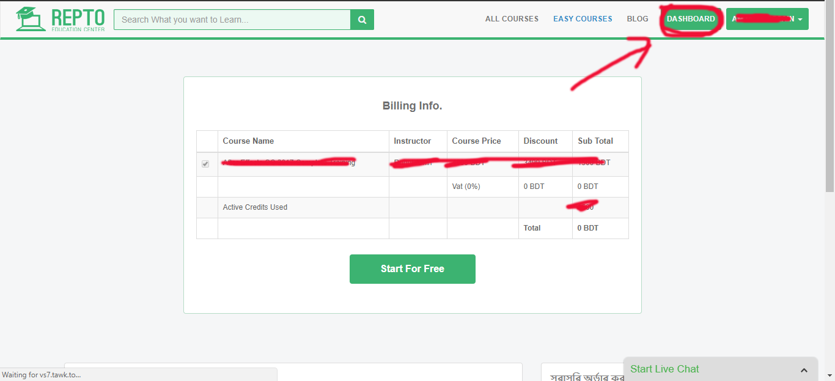Click the scrollbar down arrow icon
Viewport: 835px width, 381px height.
[830, 376]
